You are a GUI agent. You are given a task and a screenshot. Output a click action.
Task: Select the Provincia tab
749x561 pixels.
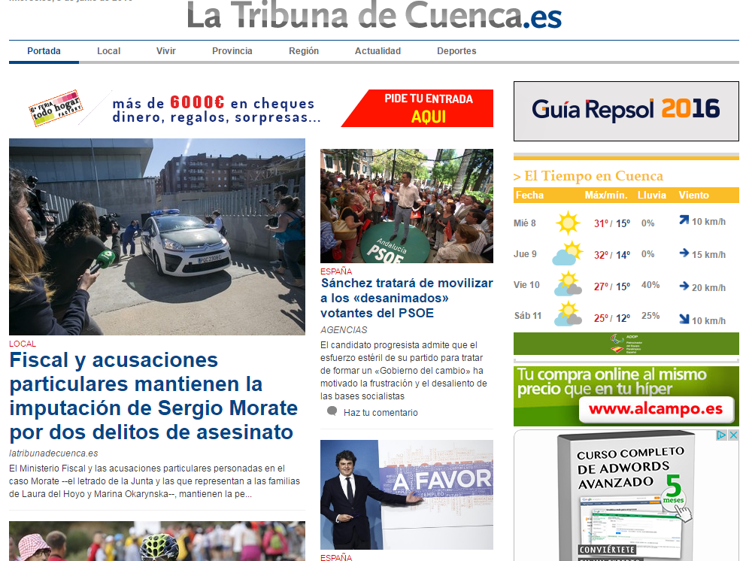[232, 51]
